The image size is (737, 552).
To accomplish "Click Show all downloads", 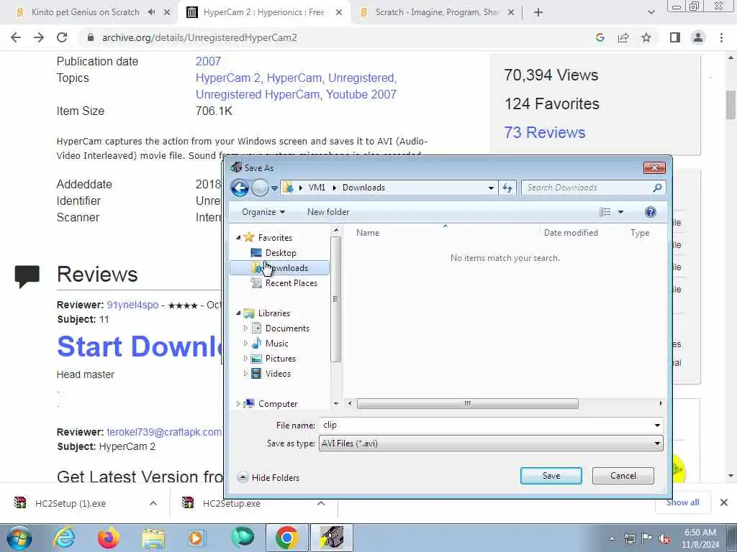I will pyautogui.click(x=682, y=502).
